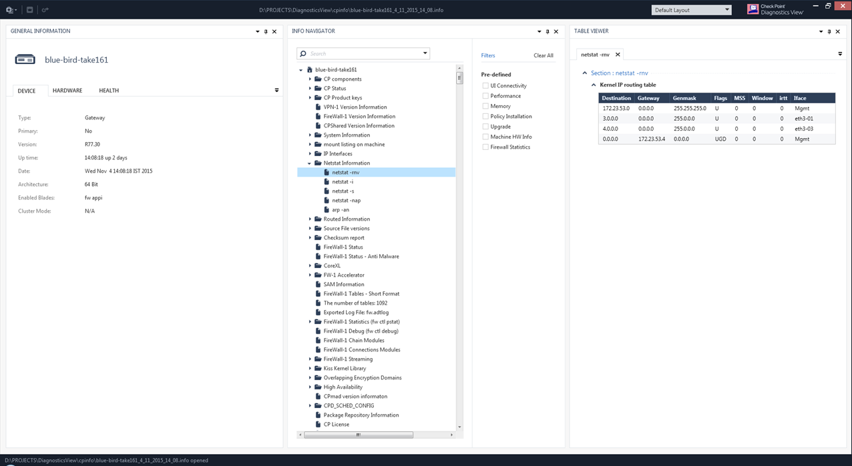Click the file icon beside SAM Information

pyautogui.click(x=318, y=285)
